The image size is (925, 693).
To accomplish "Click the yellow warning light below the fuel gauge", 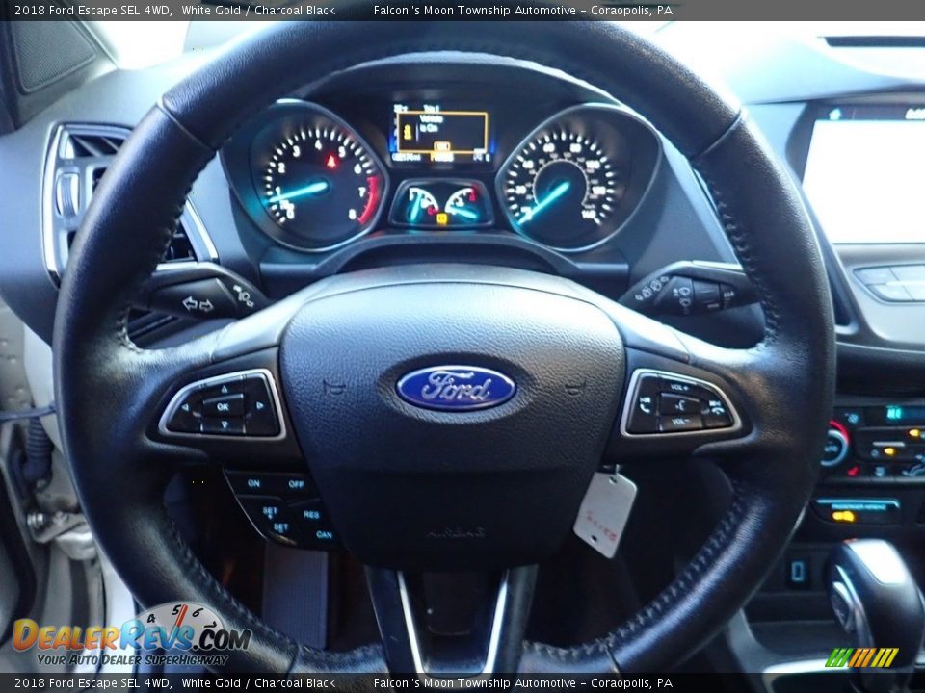I will (x=442, y=218).
